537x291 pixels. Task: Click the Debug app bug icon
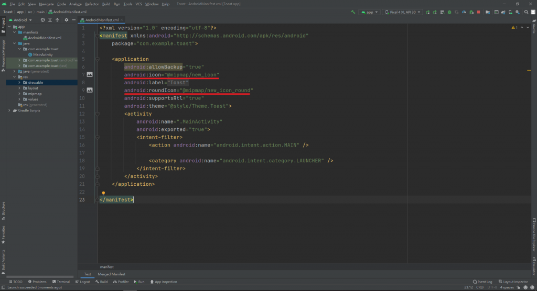449,12
